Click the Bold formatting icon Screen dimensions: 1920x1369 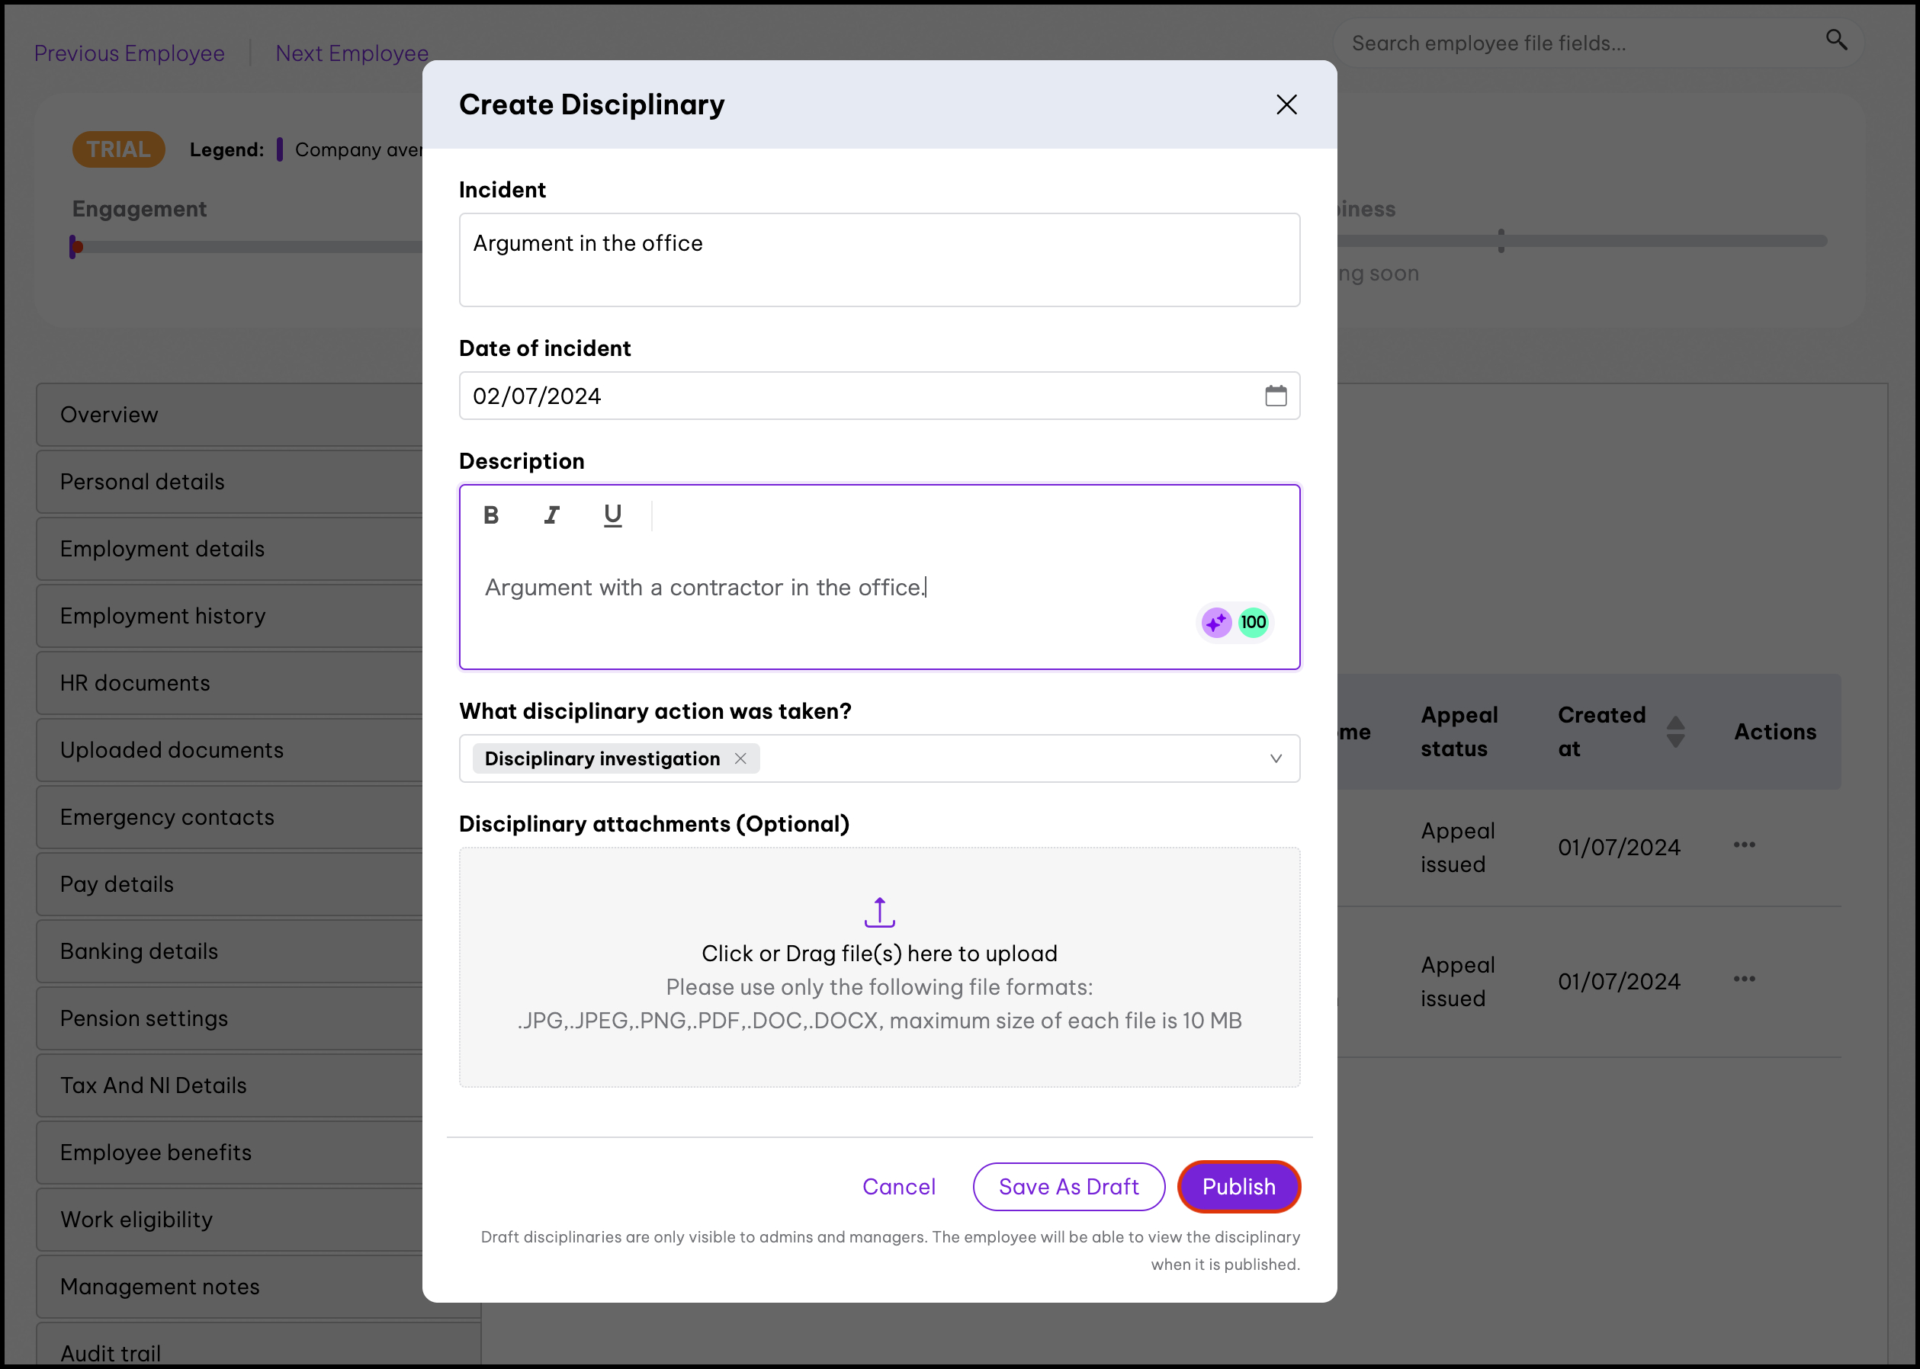click(x=491, y=515)
